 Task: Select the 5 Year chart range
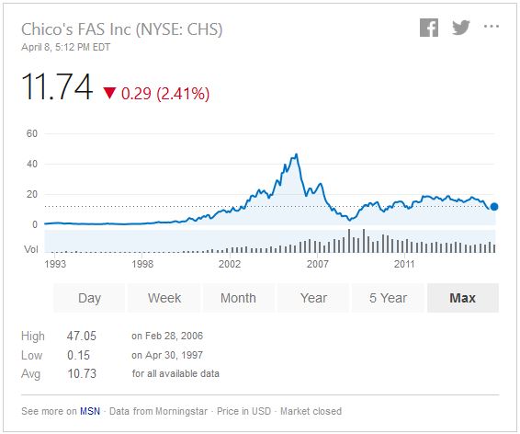388,298
